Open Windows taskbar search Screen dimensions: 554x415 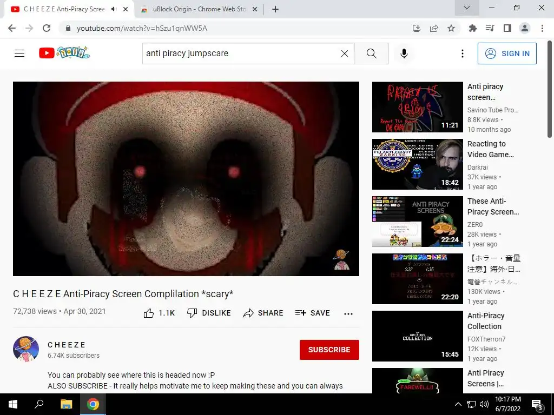point(39,404)
